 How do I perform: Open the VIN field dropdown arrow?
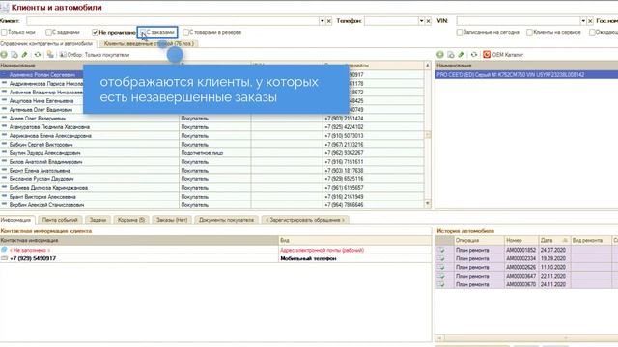(x=583, y=21)
